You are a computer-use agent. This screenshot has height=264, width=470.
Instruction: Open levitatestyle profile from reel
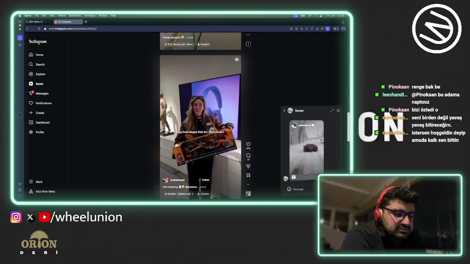pos(177,180)
